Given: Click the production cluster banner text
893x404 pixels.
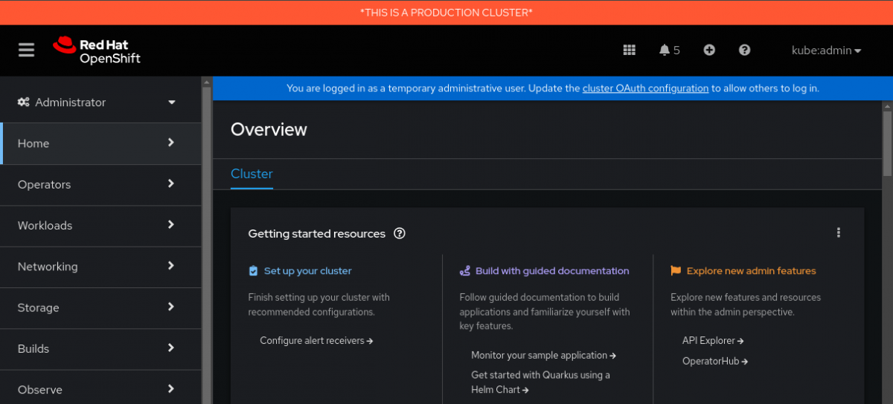Looking at the screenshot, I should (446, 13).
